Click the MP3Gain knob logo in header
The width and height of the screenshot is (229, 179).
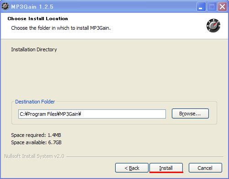[213, 26]
